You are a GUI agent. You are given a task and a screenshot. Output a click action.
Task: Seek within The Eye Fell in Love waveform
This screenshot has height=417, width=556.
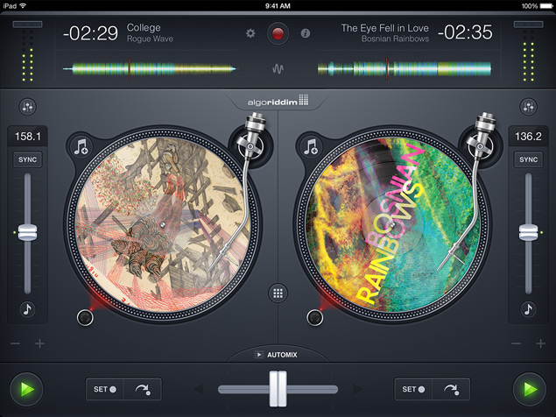click(x=405, y=68)
